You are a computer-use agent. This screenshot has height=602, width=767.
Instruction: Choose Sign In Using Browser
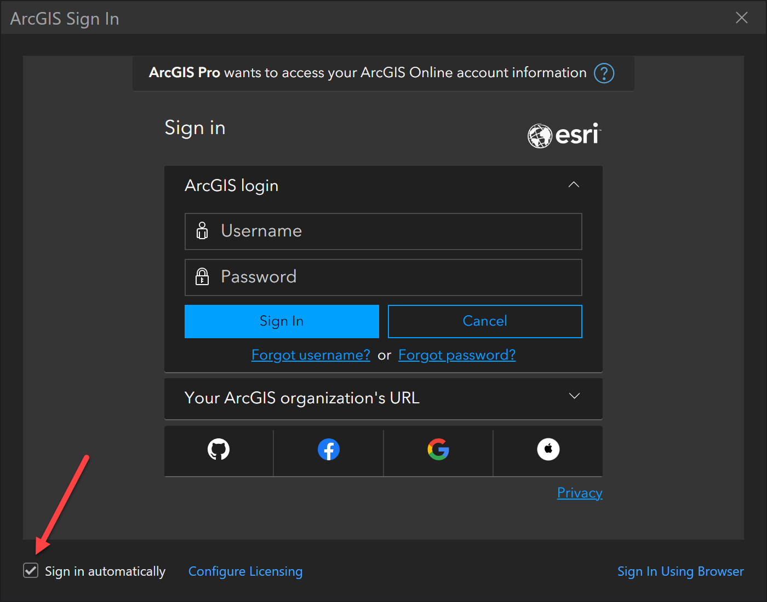tap(680, 571)
